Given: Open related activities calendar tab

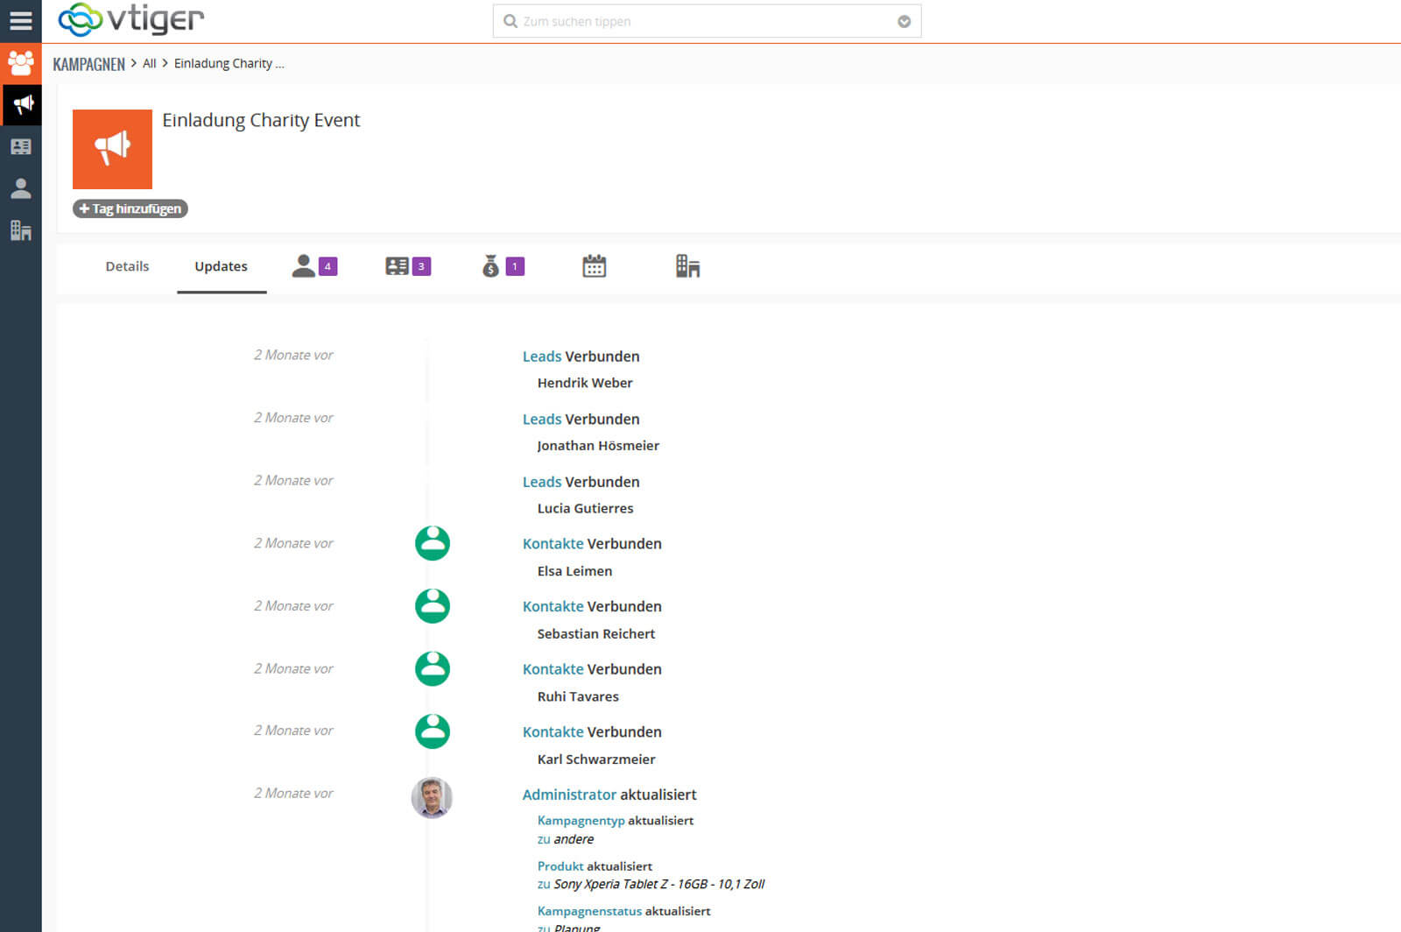Looking at the screenshot, I should pos(595,266).
